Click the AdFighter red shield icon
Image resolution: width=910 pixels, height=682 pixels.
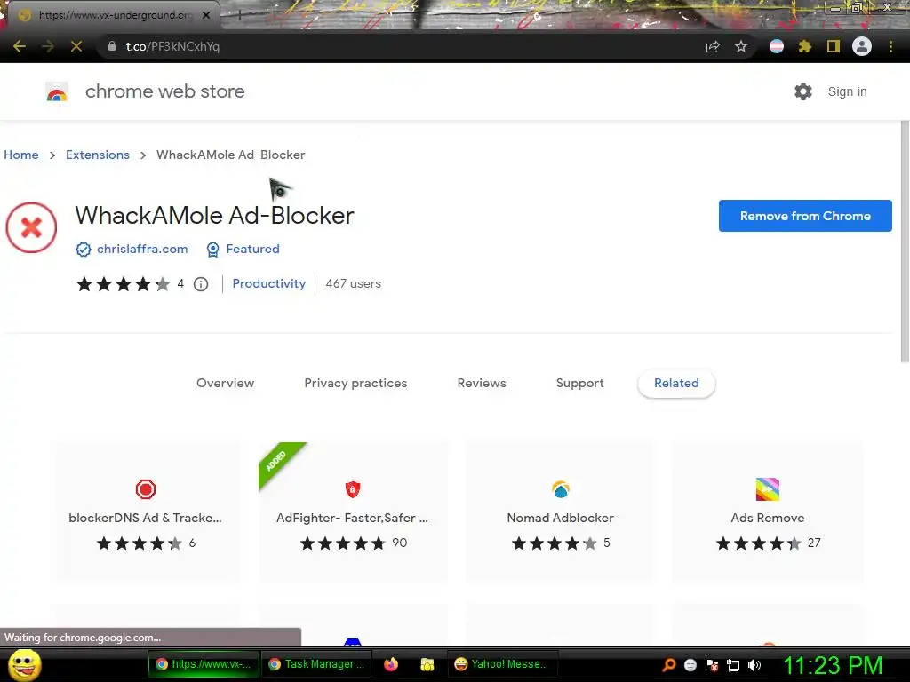click(x=353, y=489)
